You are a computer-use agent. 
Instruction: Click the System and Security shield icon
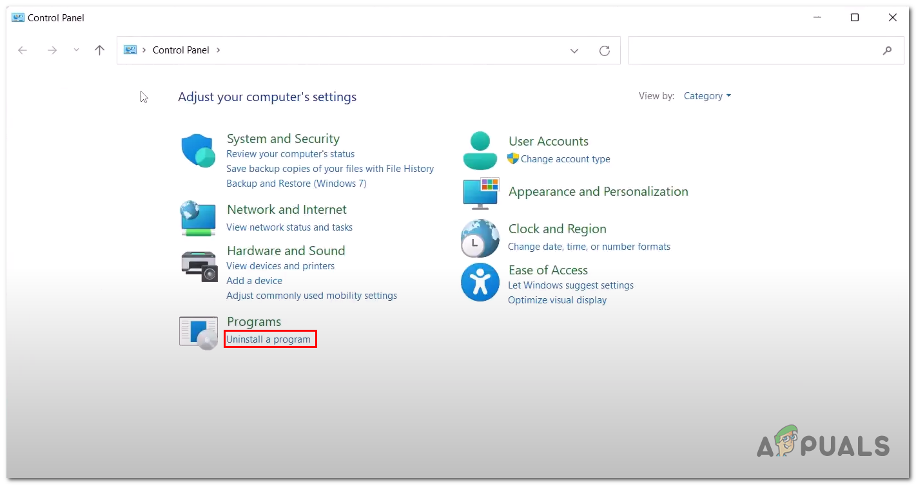[x=198, y=151]
